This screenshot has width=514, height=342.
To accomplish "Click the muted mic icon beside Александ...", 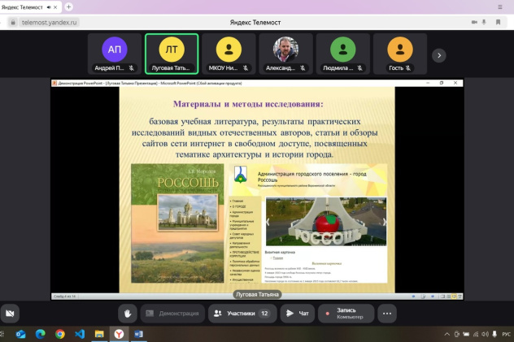I will [x=303, y=68].
